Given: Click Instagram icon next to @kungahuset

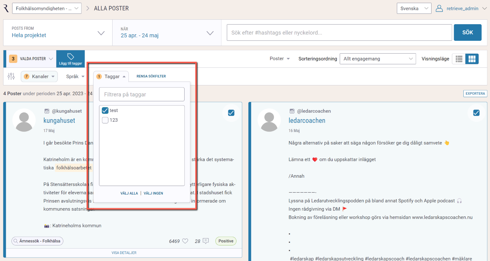Looking at the screenshot, I should [x=47, y=111].
